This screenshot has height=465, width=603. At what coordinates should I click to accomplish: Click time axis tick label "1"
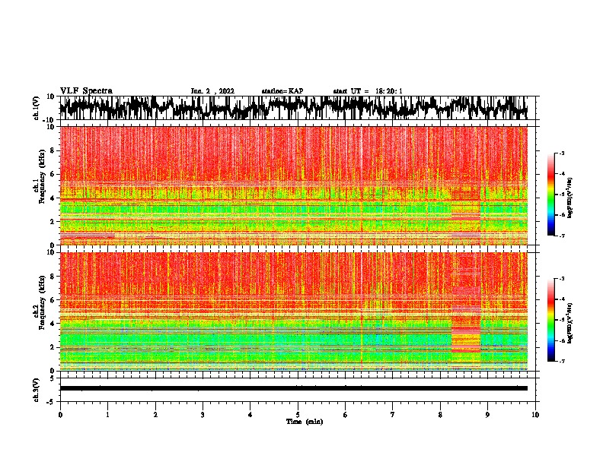click(107, 415)
